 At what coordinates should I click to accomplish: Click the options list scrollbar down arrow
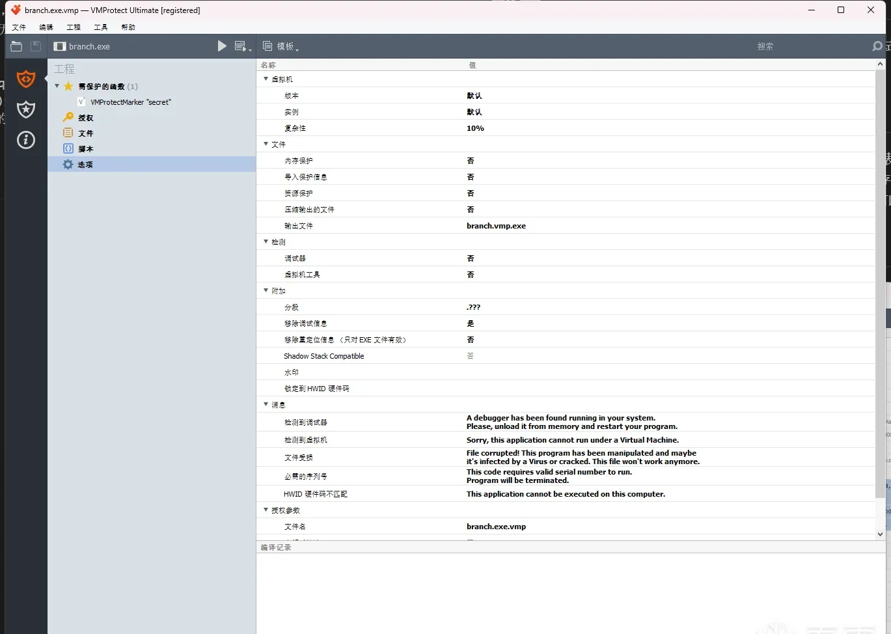tap(880, 534)
